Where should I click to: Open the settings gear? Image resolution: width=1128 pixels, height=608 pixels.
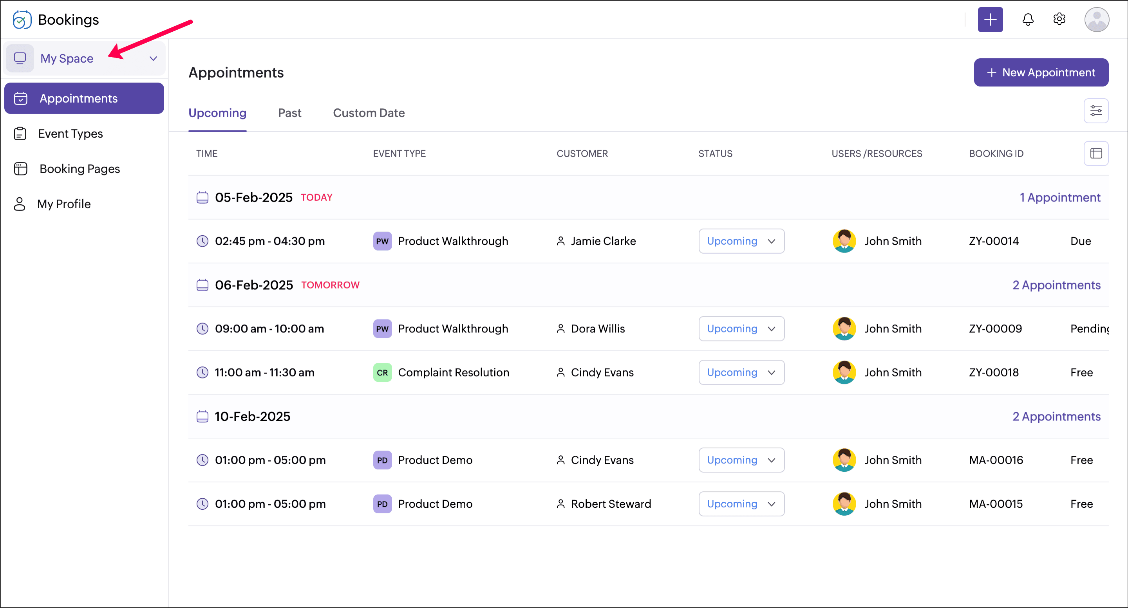click(x=1059, y=19)
